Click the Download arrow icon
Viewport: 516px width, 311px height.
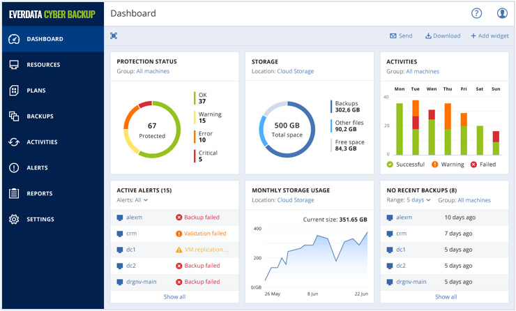[429, 36]
